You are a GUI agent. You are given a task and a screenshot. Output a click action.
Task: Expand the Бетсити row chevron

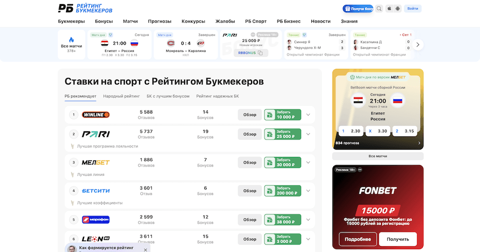[308, 191]
